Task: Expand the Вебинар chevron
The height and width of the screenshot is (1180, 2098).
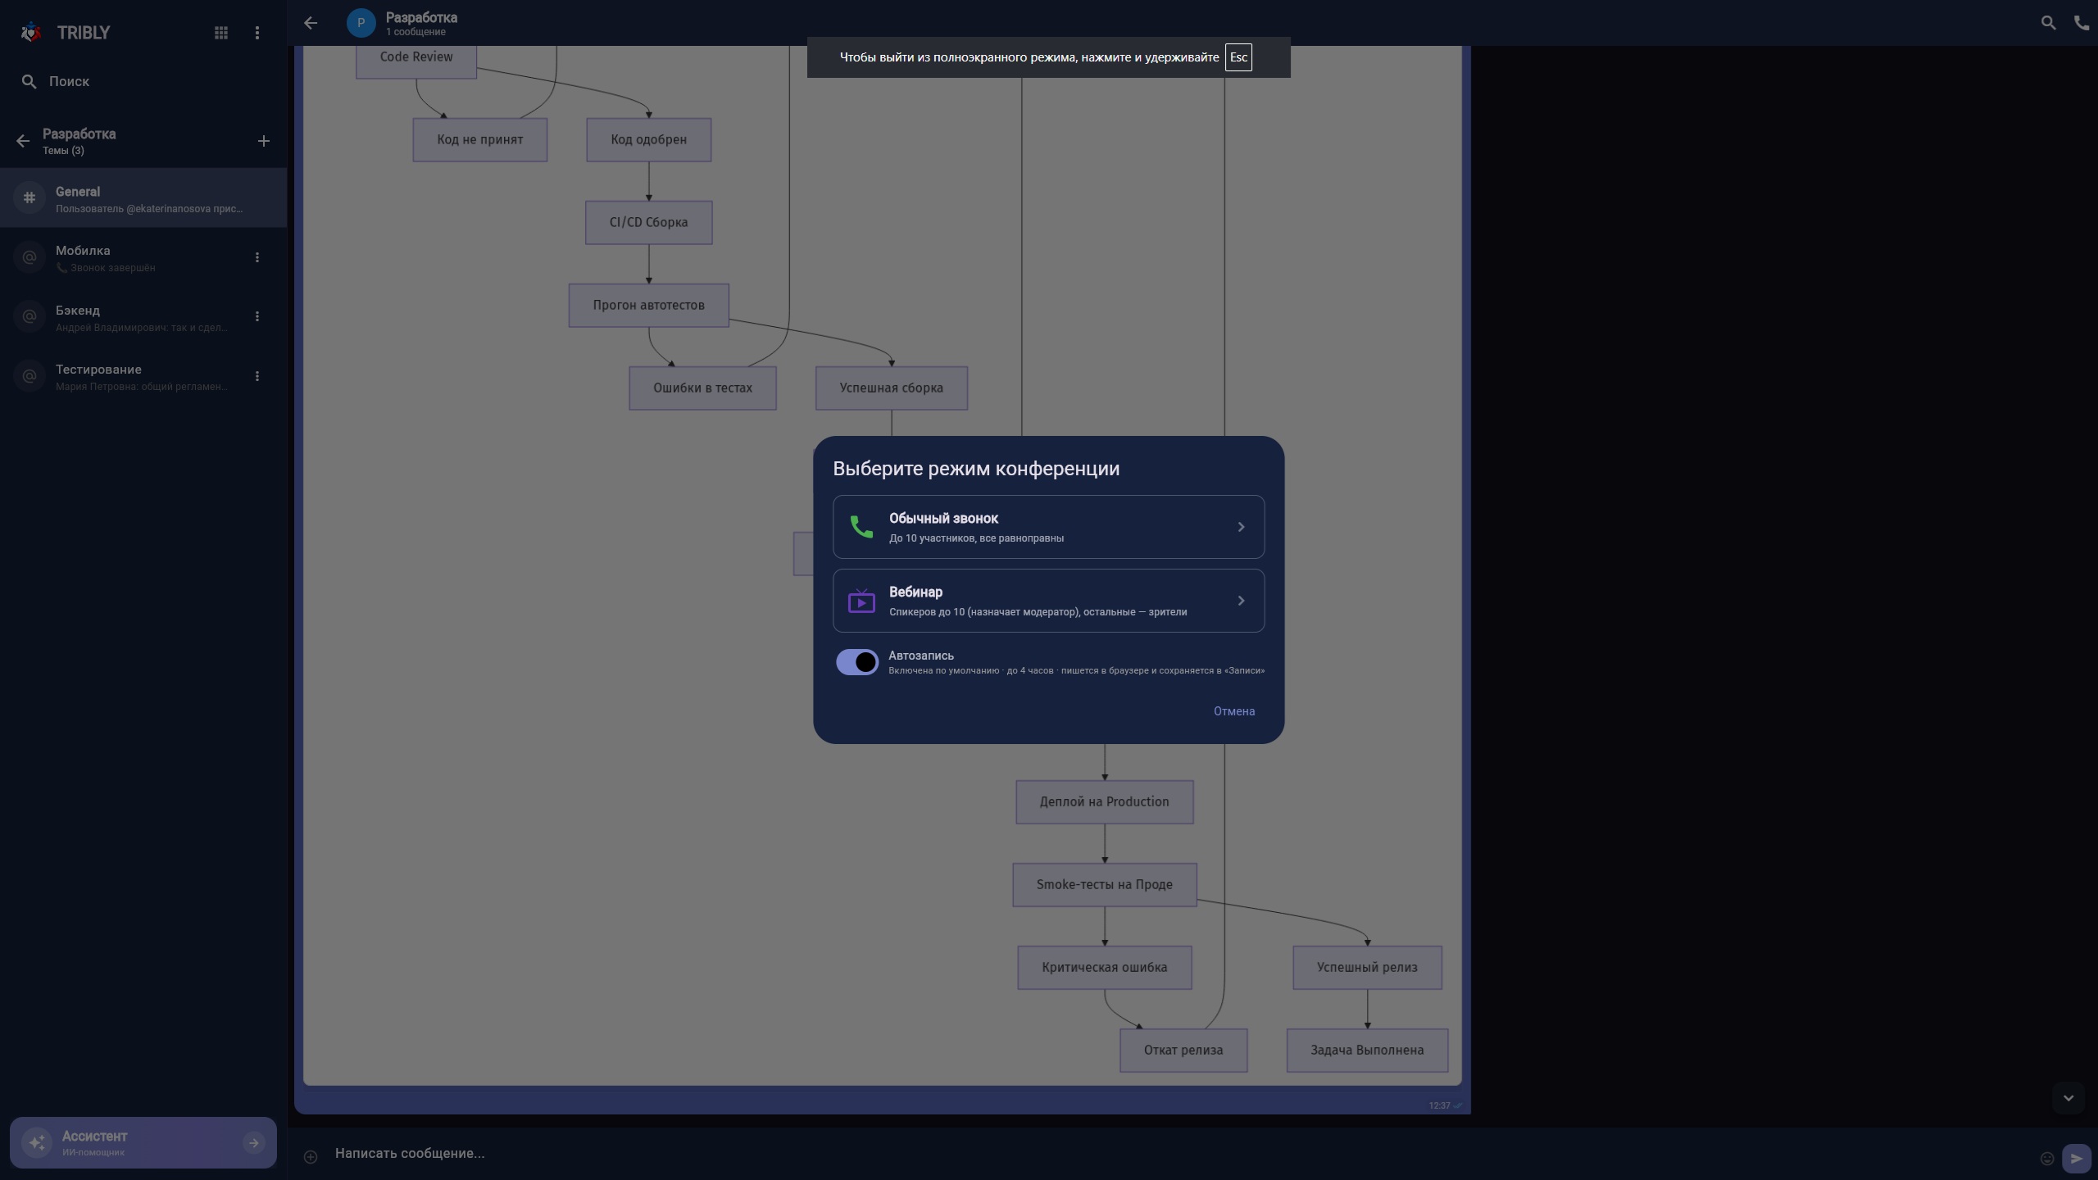Action: 1241,601
